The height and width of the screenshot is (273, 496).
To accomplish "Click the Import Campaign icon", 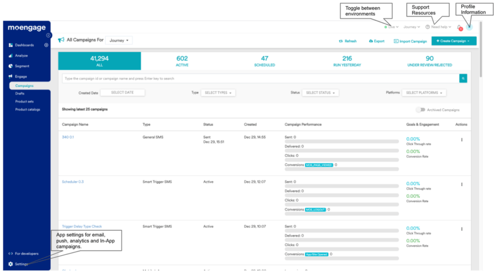I will [x=409, y=41].
